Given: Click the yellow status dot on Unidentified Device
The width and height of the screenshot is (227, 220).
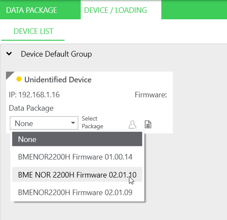Looking at the screenshot, I should 19,79.
